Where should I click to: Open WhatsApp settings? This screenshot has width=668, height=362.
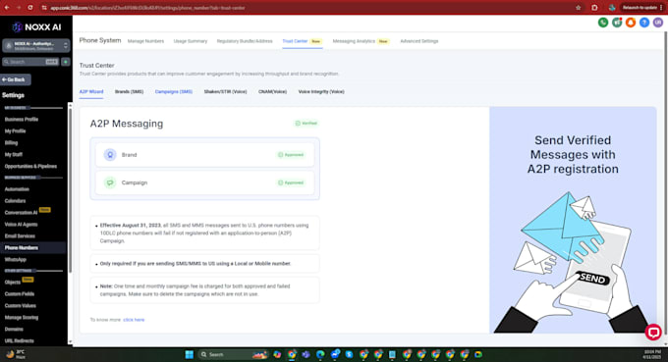pyautogui.click(x=16, y=260)
